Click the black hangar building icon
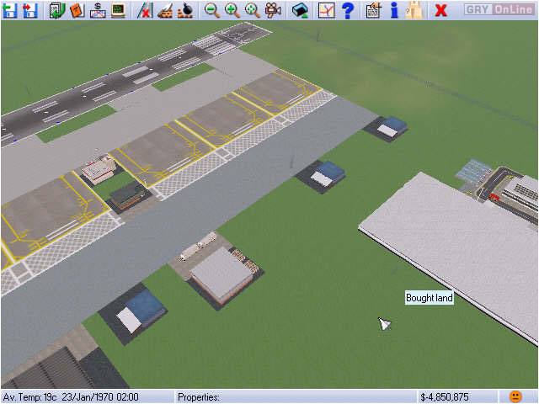Viewport: 539px width, 404px height. pyautogui.click(x=300, y=10)
